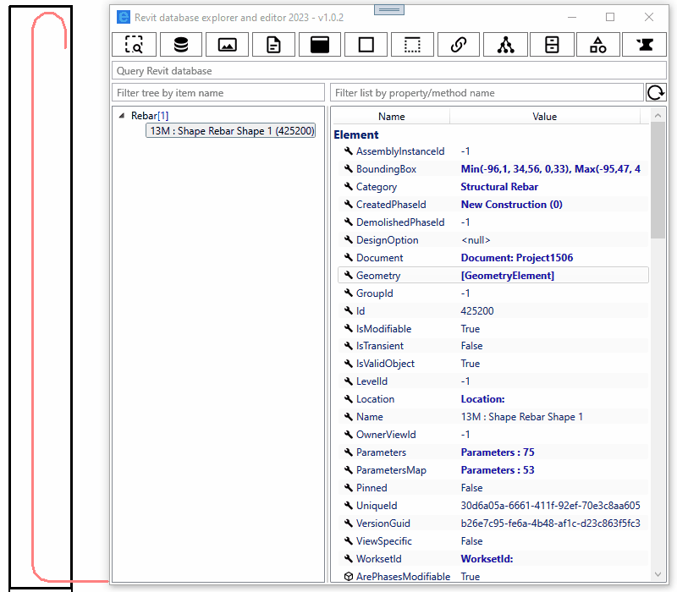Select the IsModifiable property name
677x592 pixels.
(x=383, y=329)
